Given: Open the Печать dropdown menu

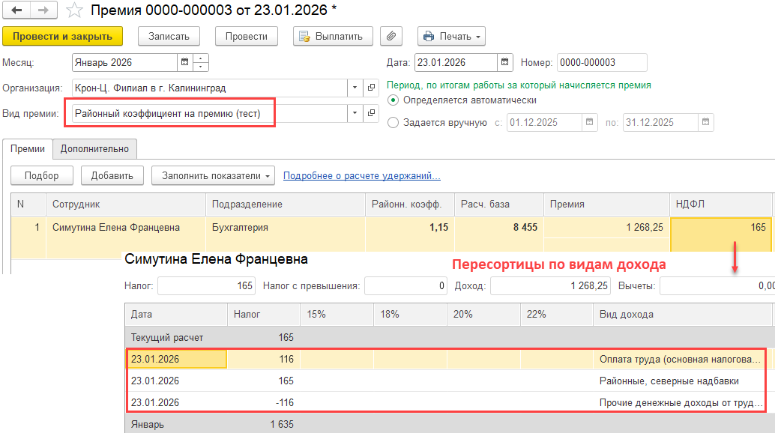Looking at the screenshot, I should click(451, 36).
